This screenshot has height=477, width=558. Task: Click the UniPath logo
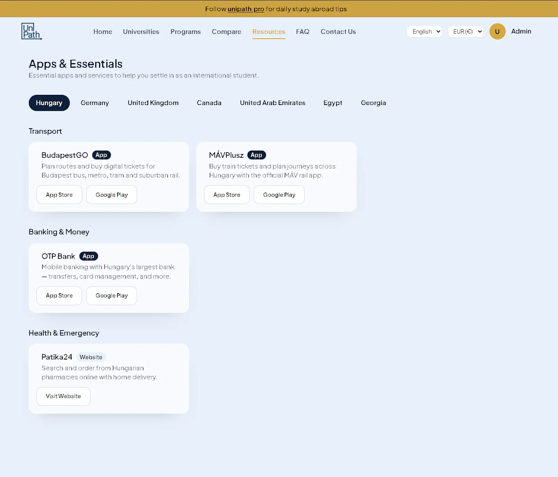(x=32, y=31)
